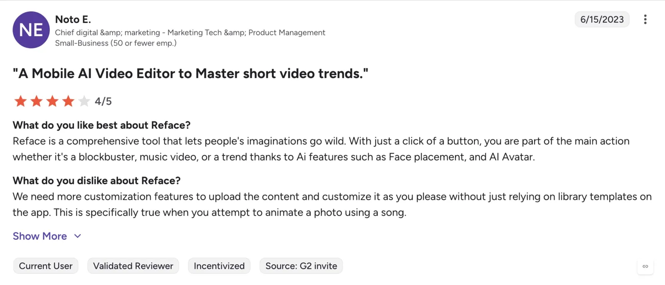Image resolution: width=665 pixels, height=285 pixels.
Task: Open the three-dot review options menu
Action: (x=645, y=20)
